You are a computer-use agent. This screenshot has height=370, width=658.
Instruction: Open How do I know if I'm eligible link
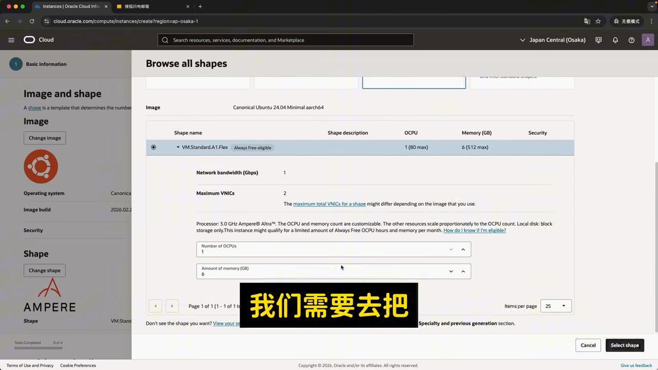[474, 230]
